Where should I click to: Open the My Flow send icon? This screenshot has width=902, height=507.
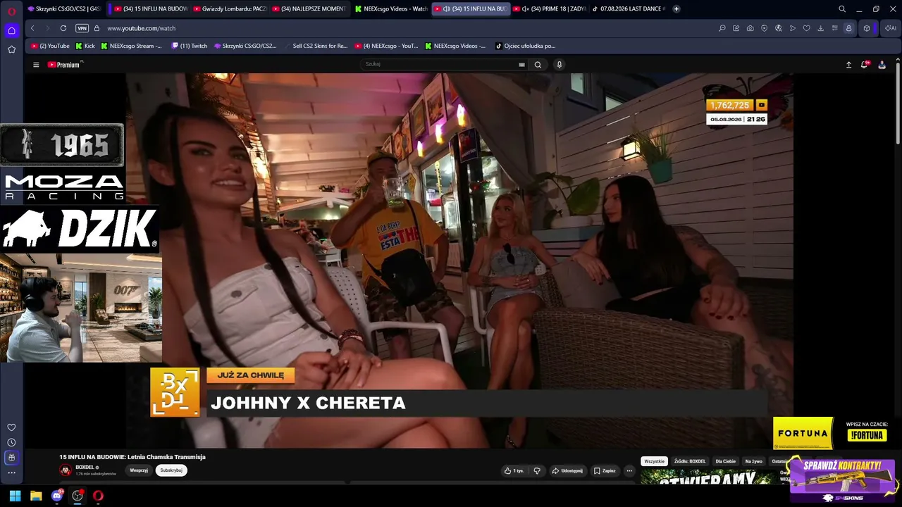[x=793, y=28]
